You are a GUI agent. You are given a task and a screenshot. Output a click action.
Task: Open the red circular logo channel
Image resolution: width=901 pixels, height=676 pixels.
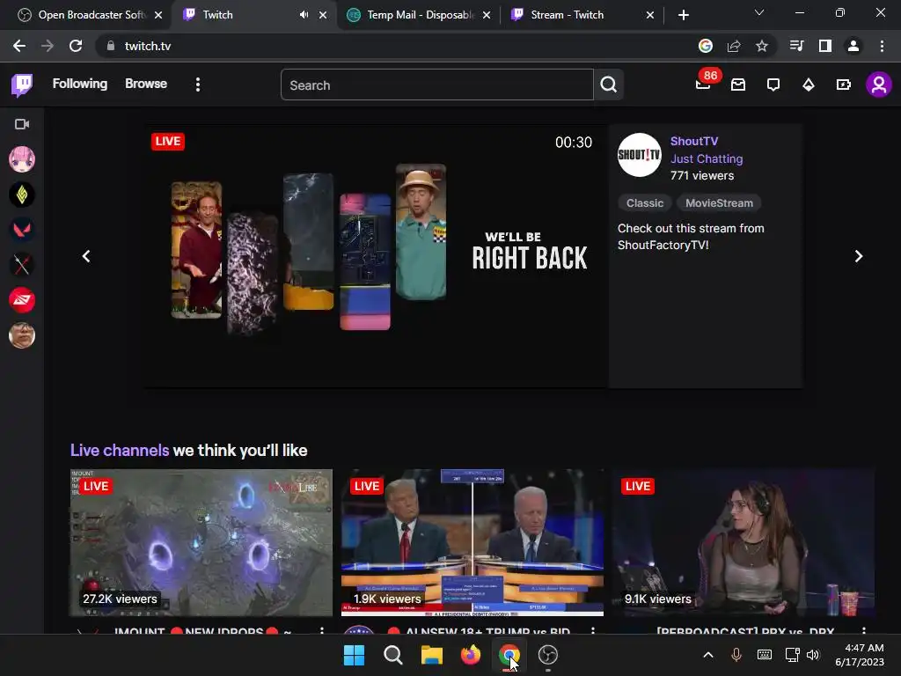point(22,300)
